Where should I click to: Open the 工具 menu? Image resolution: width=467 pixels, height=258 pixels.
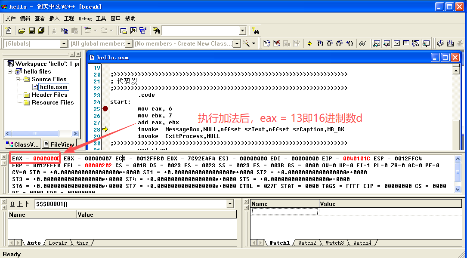tap(101, 18)
